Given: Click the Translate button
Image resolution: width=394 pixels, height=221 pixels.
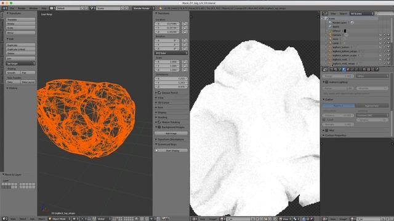Looking at the screenshot, I should [x=20, y=19].
